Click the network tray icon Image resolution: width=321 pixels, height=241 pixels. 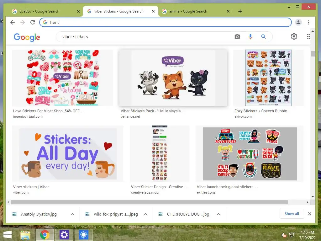pos(292,235)
